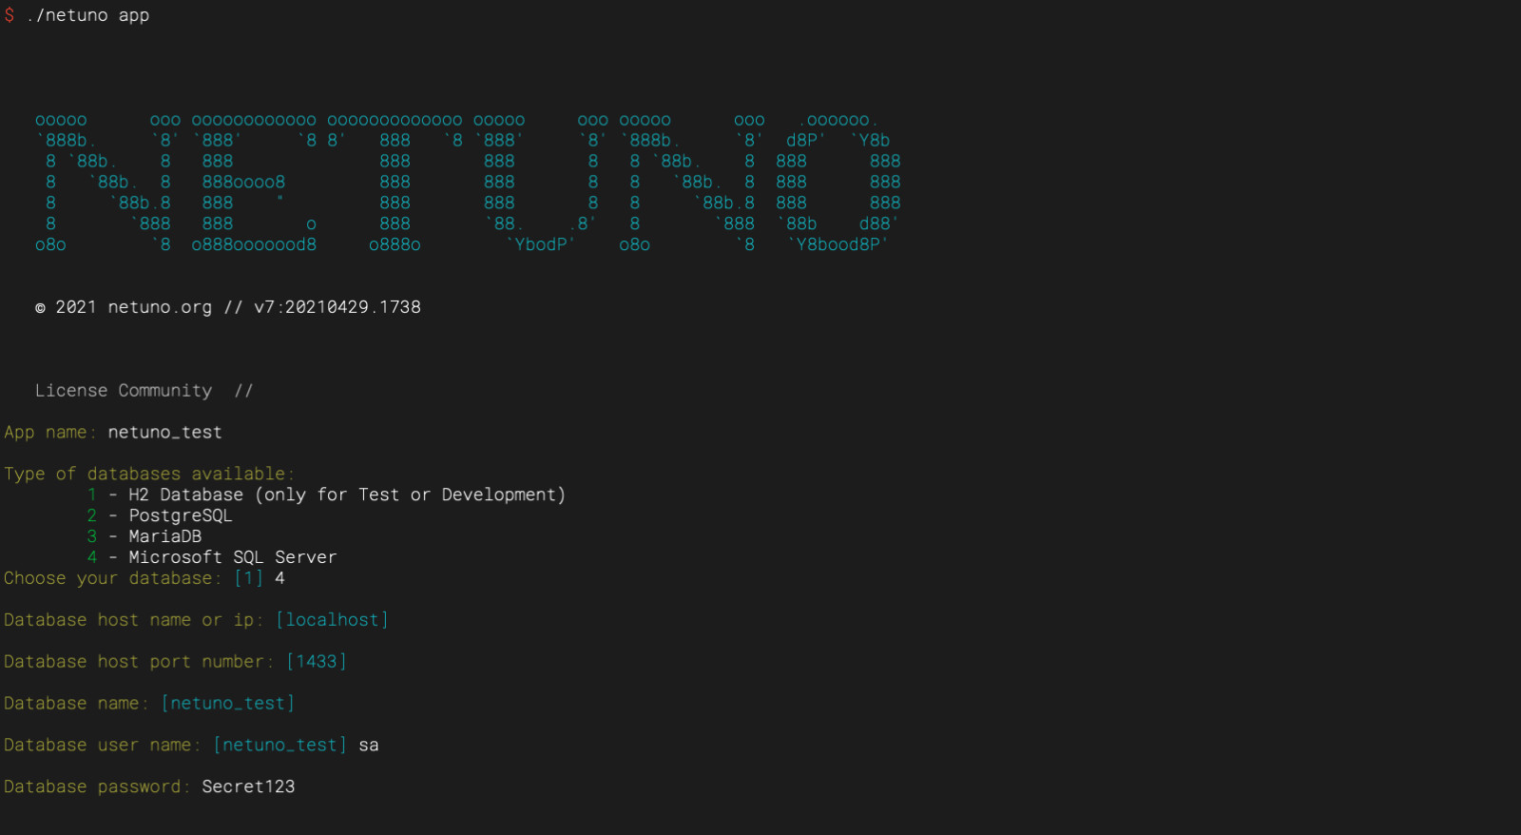This screenshot has height=835, width=1521.
Task: Select option 3 MariaDB
Action: 144,536
